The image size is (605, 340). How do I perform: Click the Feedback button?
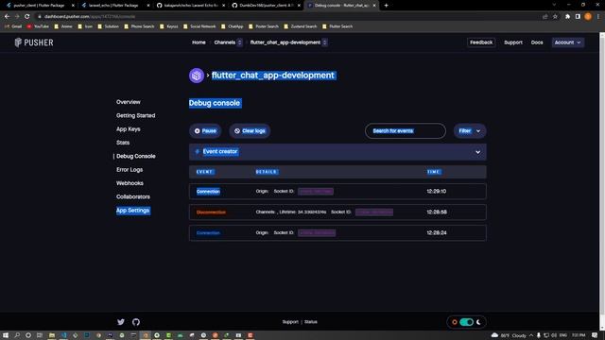coord(481,42)
